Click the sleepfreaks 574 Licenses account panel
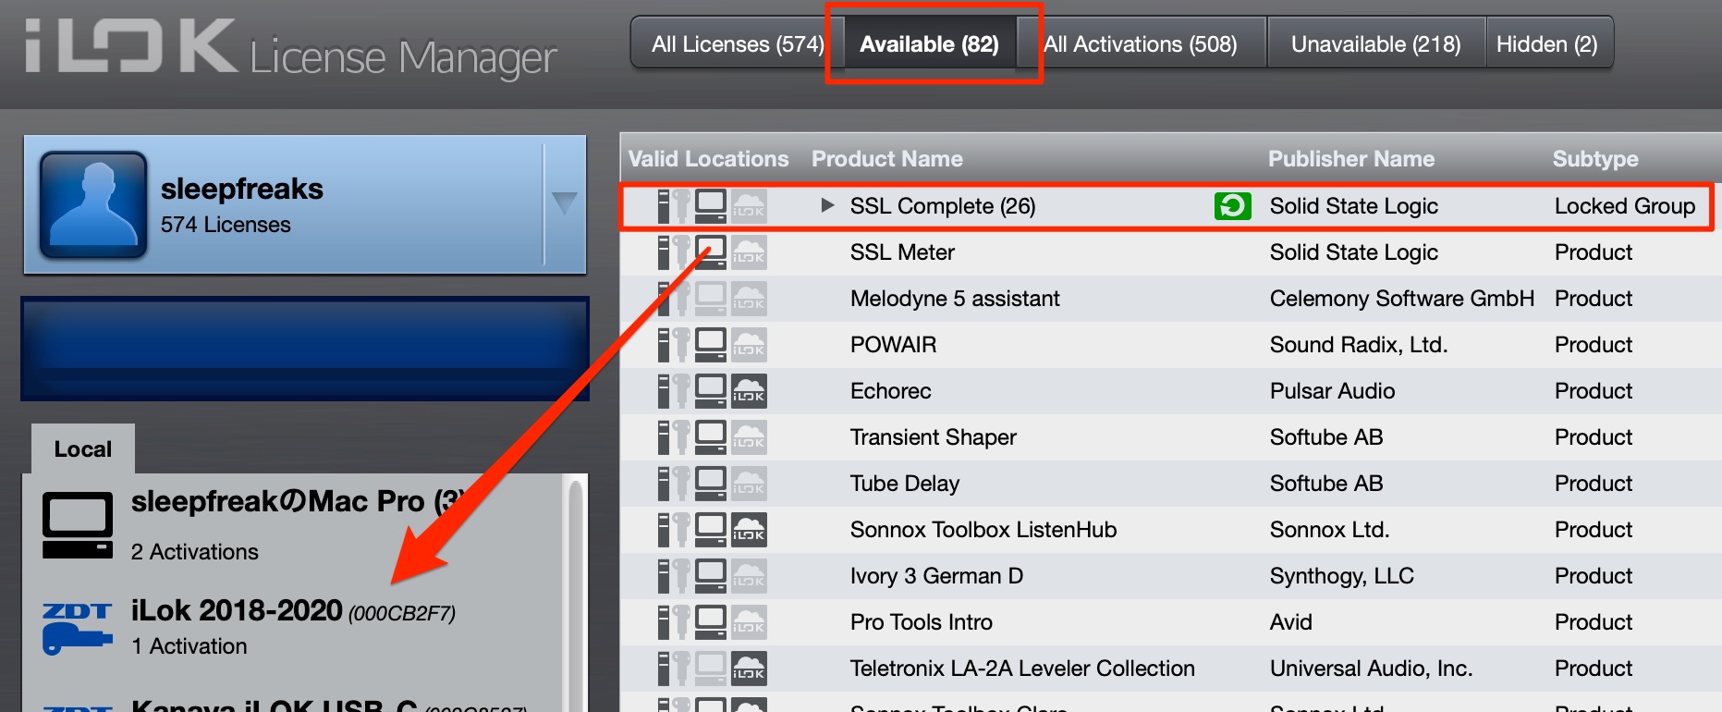This screenshot has height=712, width=1722. 305,204
